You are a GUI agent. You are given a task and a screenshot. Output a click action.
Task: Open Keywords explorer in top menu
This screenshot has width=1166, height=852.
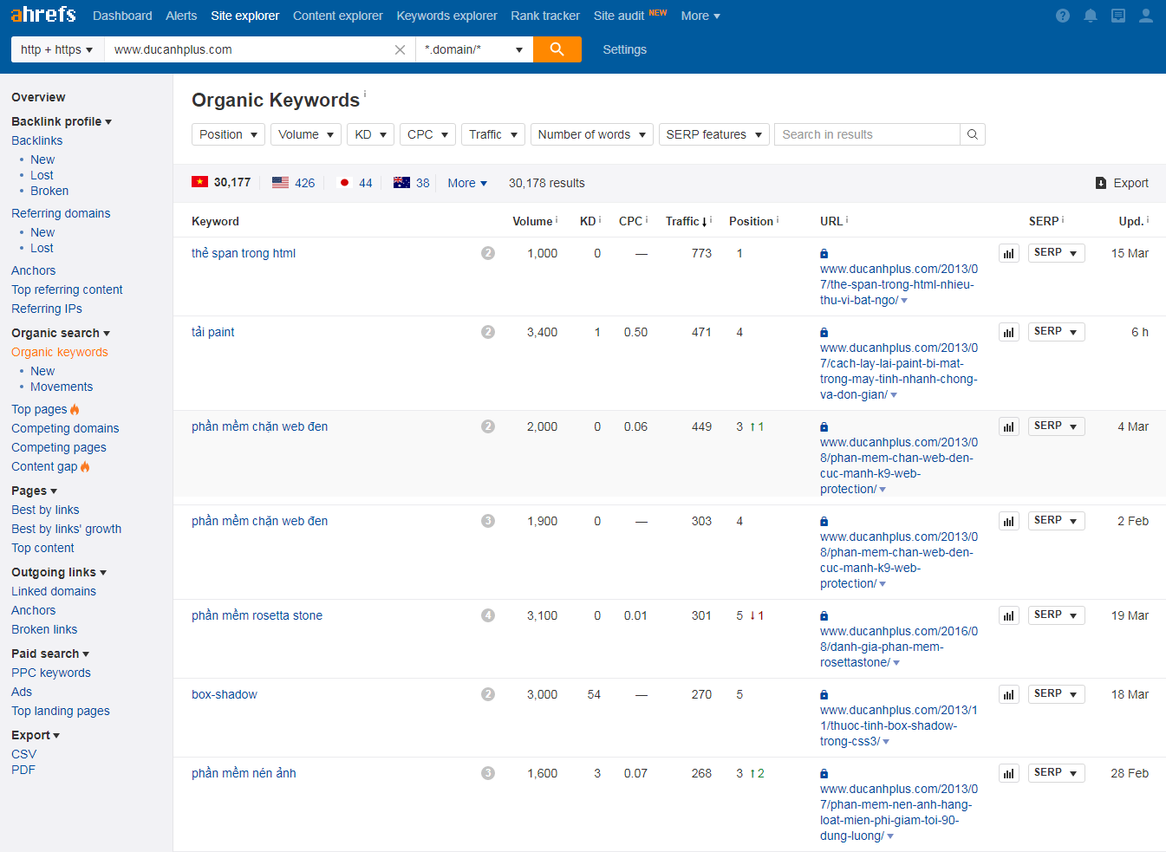click(446, 16)
